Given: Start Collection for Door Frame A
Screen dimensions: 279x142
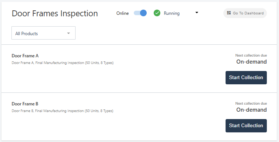Looking at the screenshot, I should [x=246, y=78].
